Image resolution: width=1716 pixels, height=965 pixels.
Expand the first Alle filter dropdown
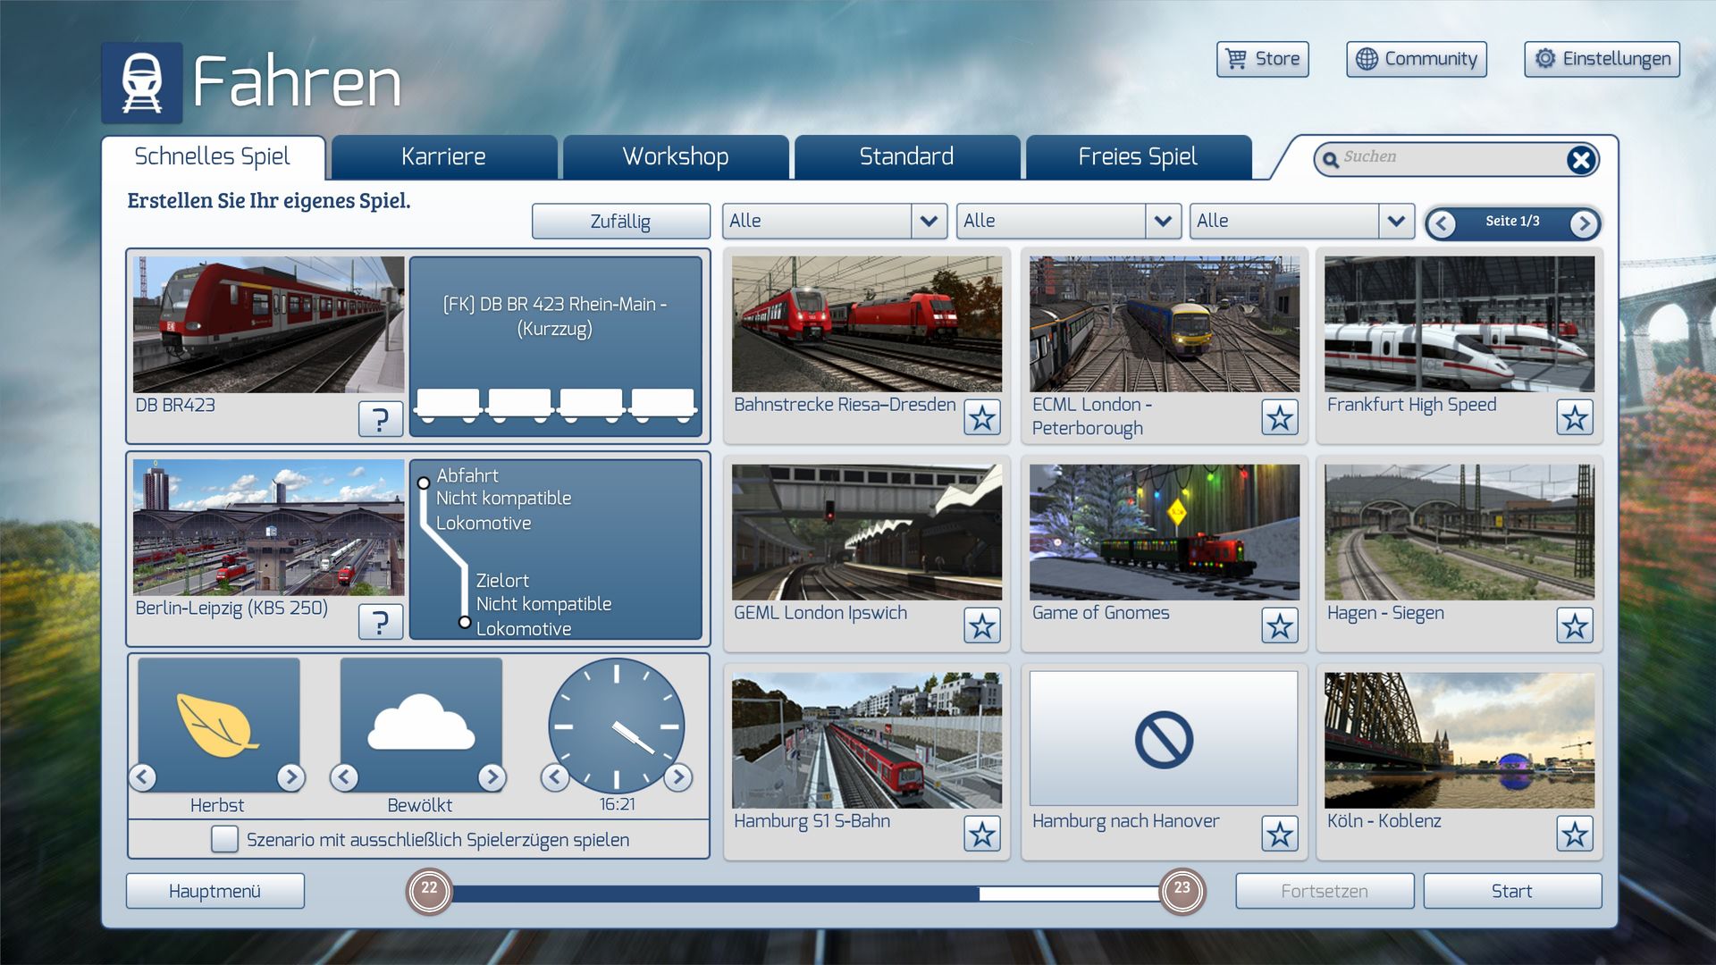pyautogui.click(x=929, y=221)
